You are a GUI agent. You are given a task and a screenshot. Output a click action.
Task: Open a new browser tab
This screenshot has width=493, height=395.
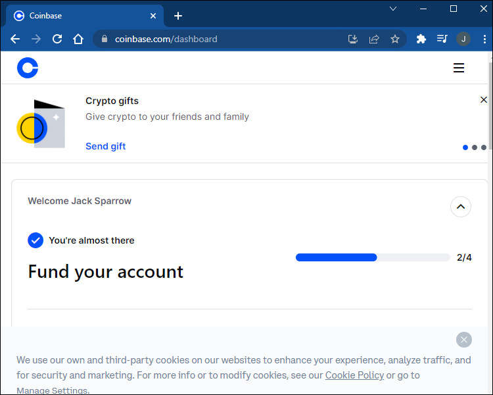point(178,16)
